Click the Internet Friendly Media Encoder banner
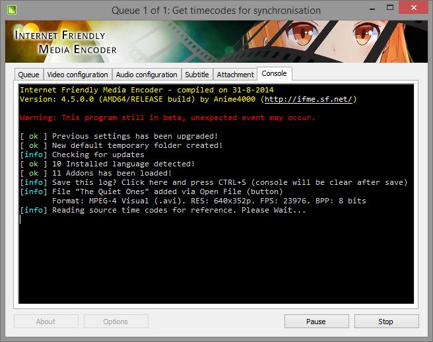Viewport: 433px width, 342px height. (216, 42)
